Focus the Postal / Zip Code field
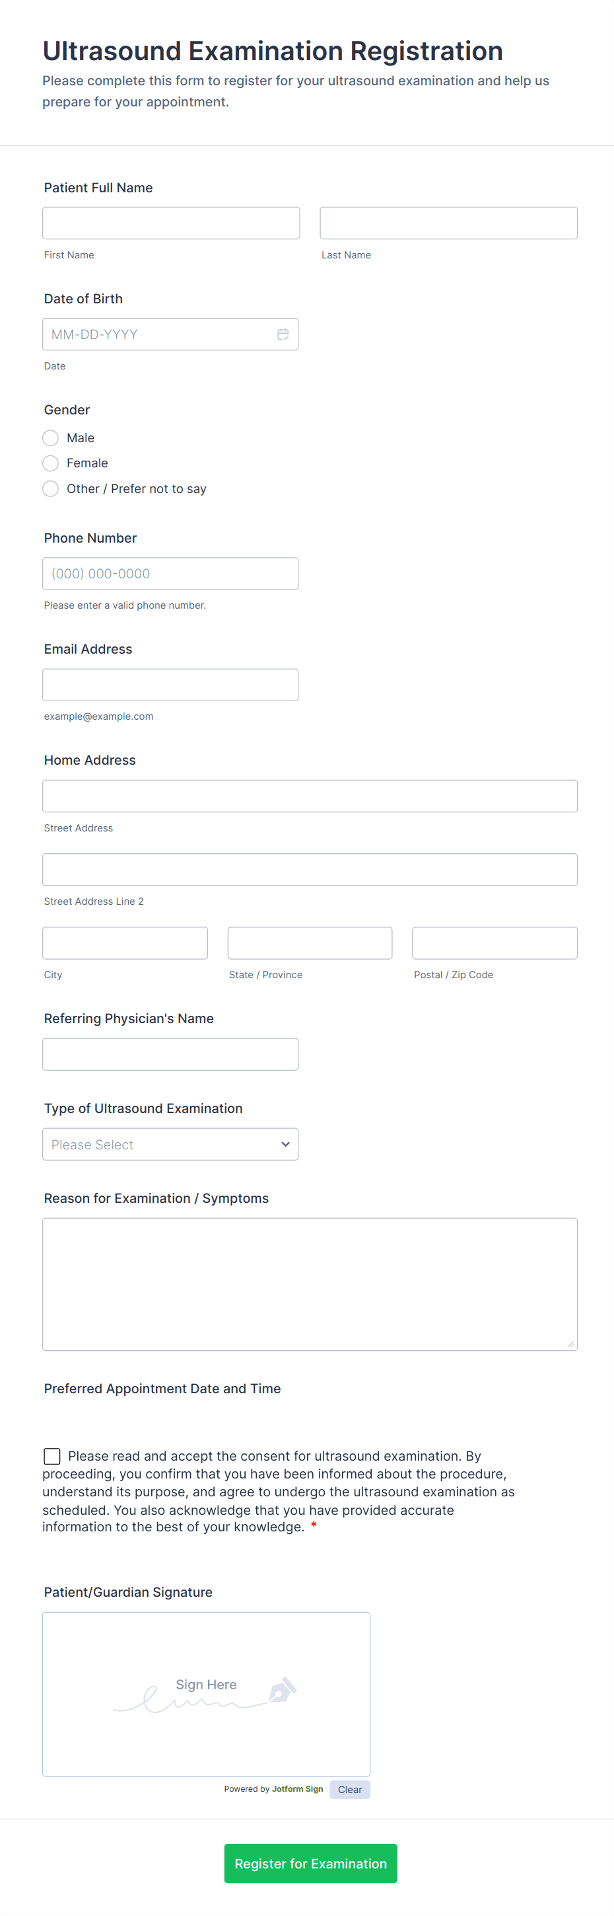This screenshot has height=1916, width=614. [495, 942]
